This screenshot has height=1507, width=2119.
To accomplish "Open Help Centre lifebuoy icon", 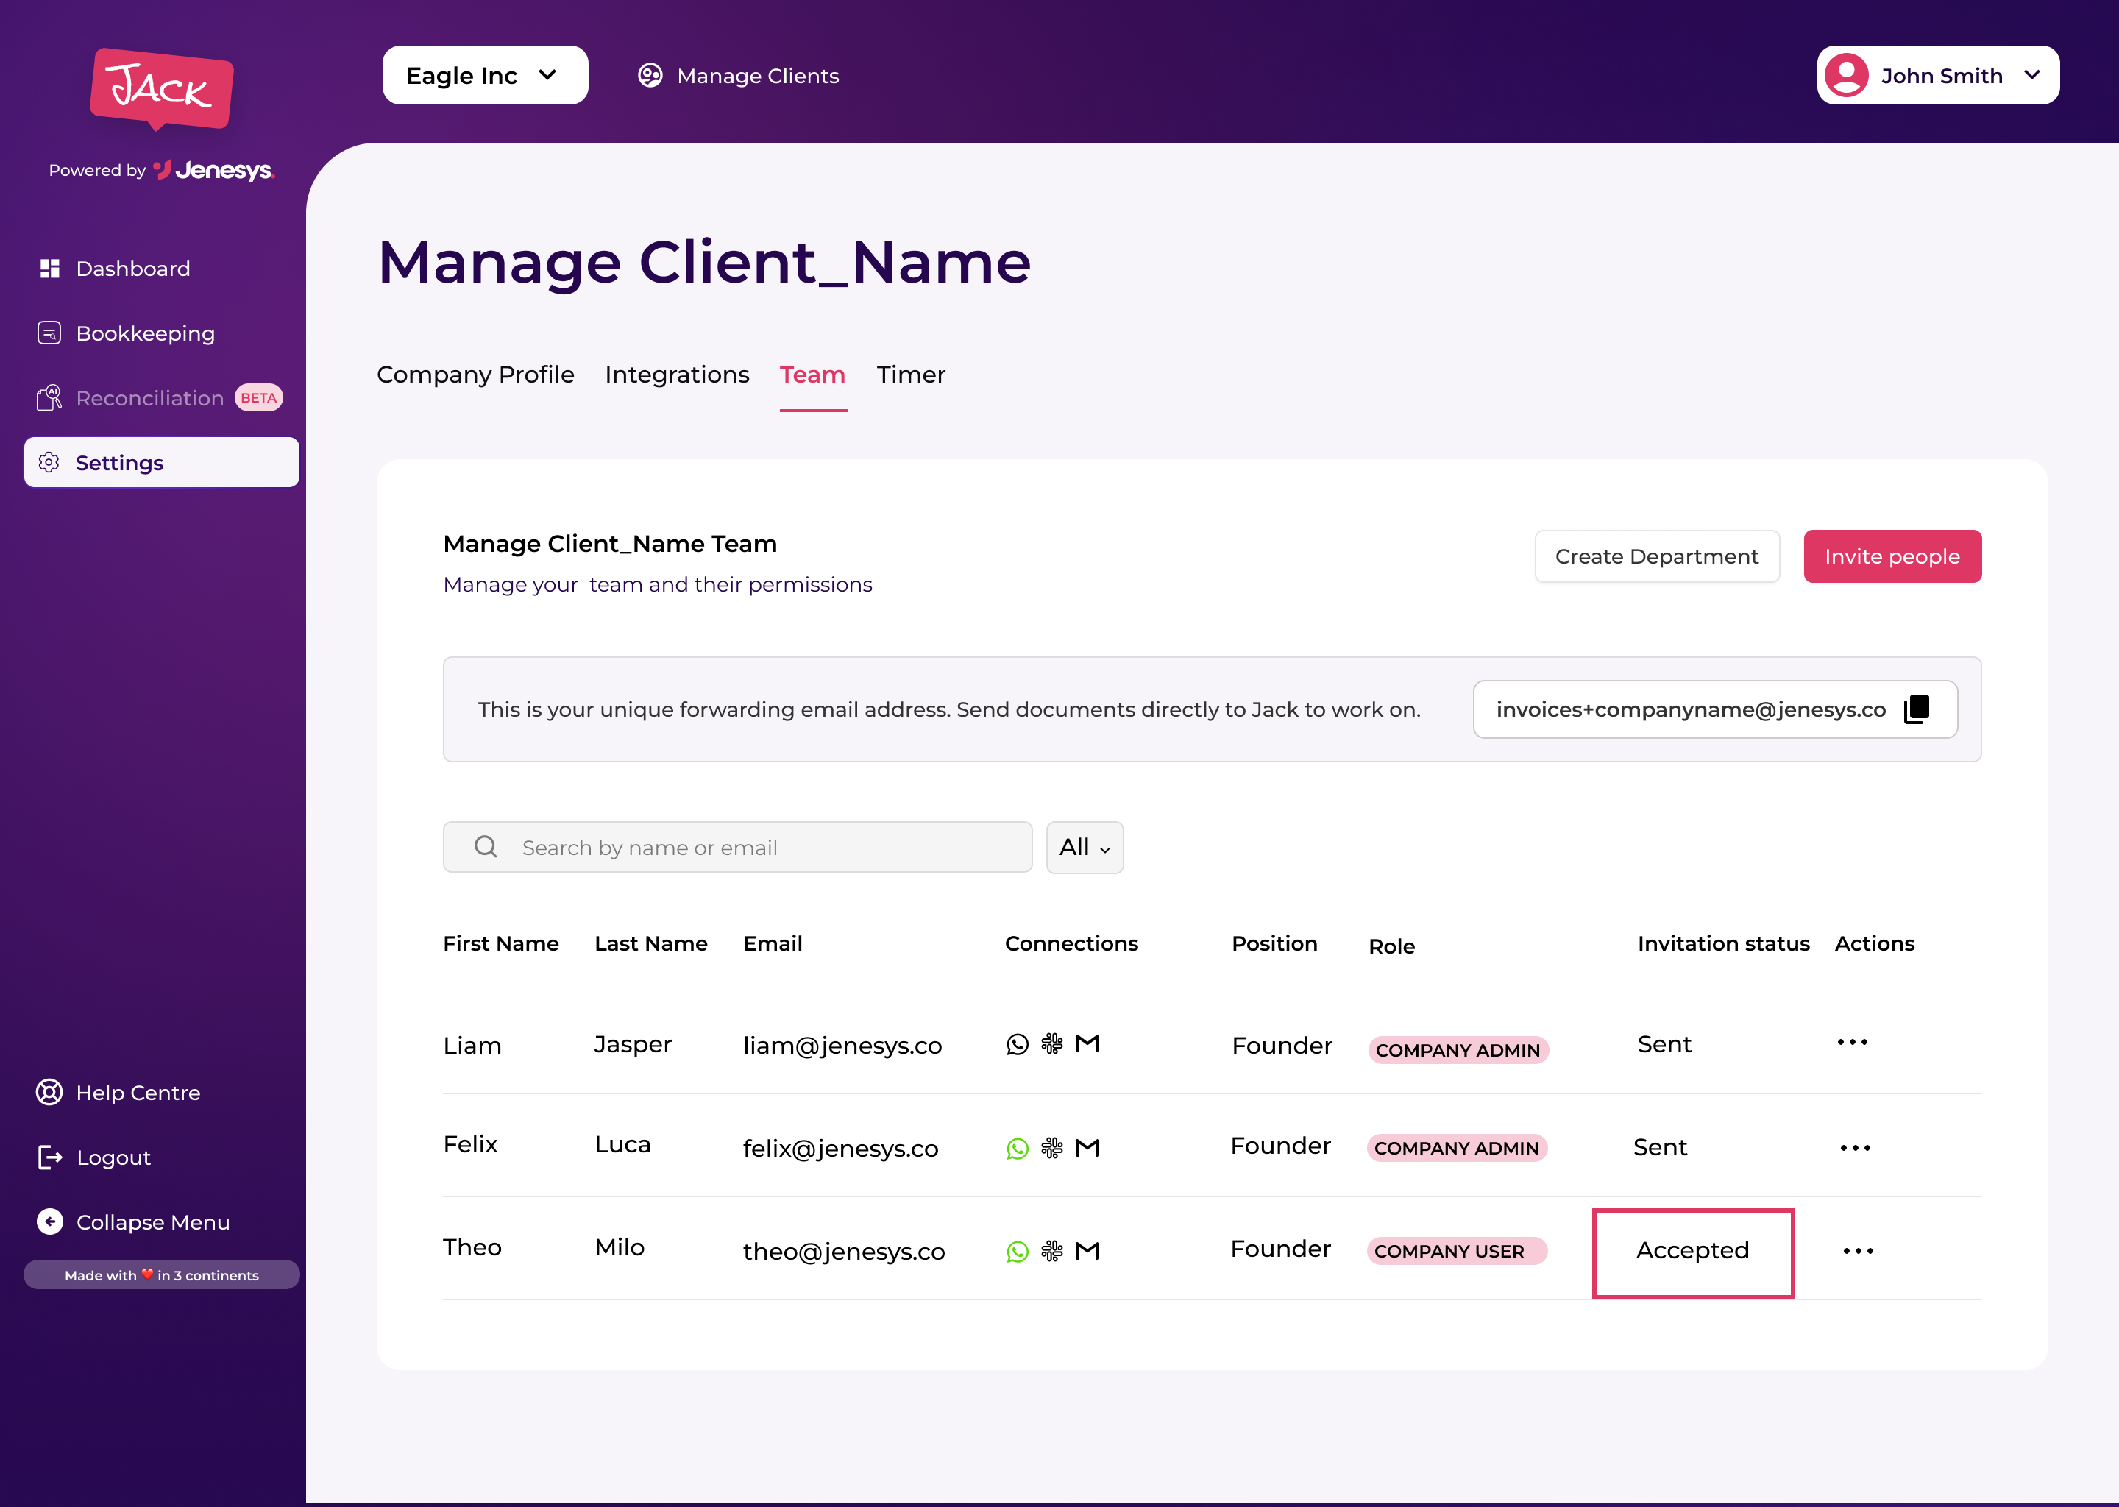I will click(49, 1092).
